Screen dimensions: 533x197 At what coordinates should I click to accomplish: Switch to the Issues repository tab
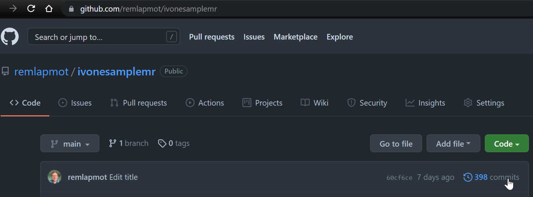(x=75, y=103)
